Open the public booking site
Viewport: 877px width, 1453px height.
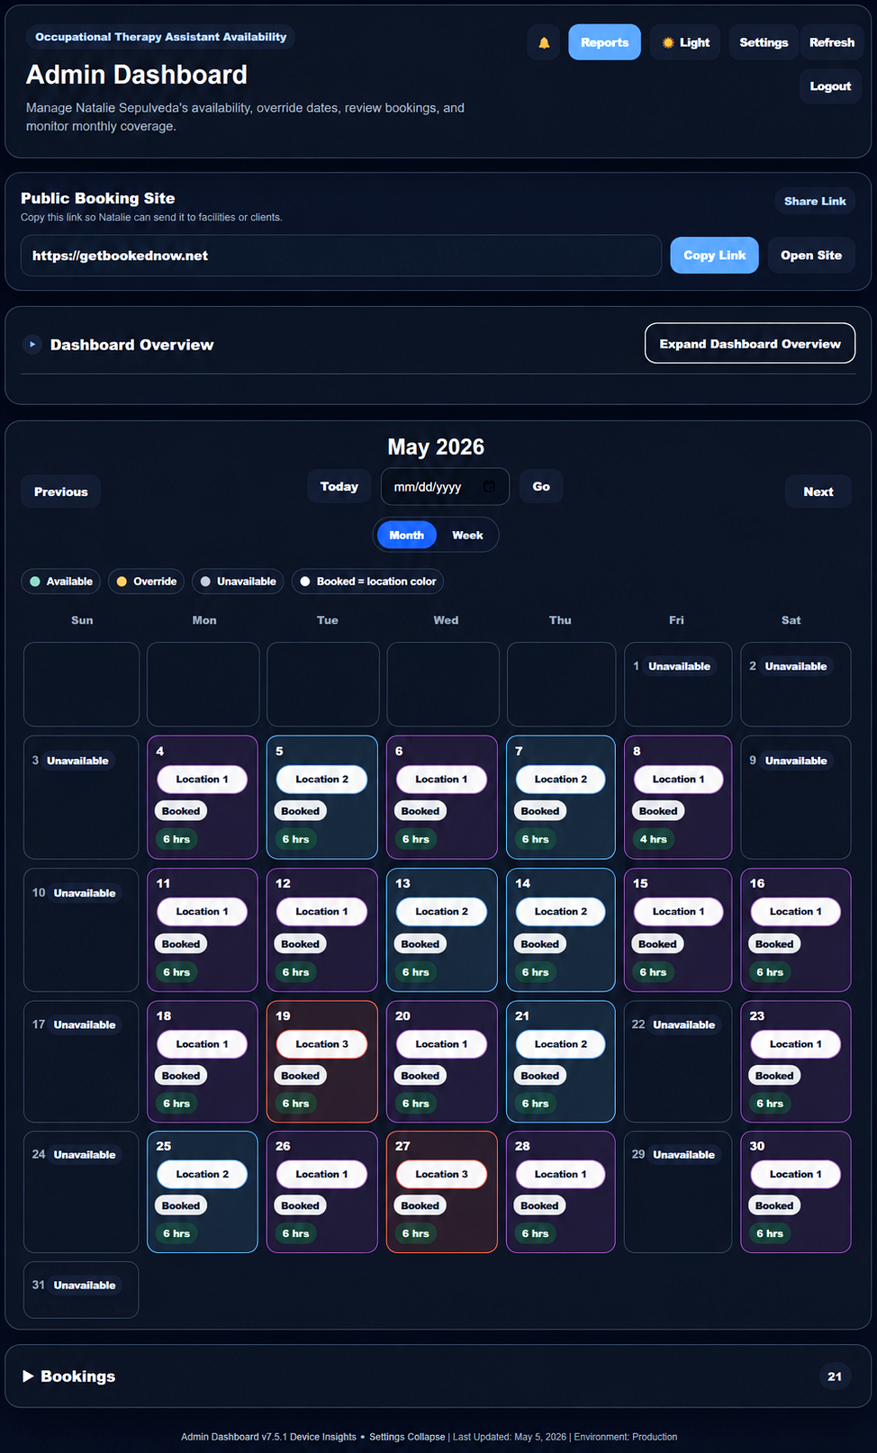[811, 256]
